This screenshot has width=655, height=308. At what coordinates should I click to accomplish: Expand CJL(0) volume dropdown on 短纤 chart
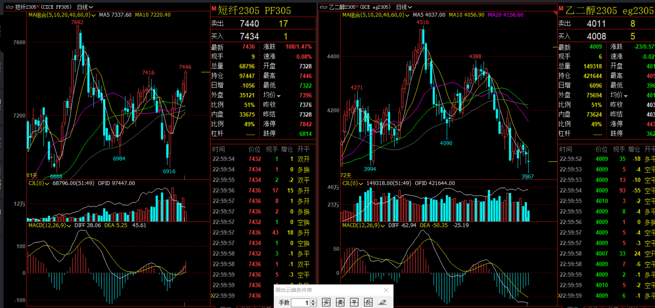point(47,183)
